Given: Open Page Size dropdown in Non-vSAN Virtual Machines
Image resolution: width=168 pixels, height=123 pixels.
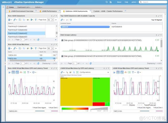Looking at the screenshot, I should pos(53,48).
